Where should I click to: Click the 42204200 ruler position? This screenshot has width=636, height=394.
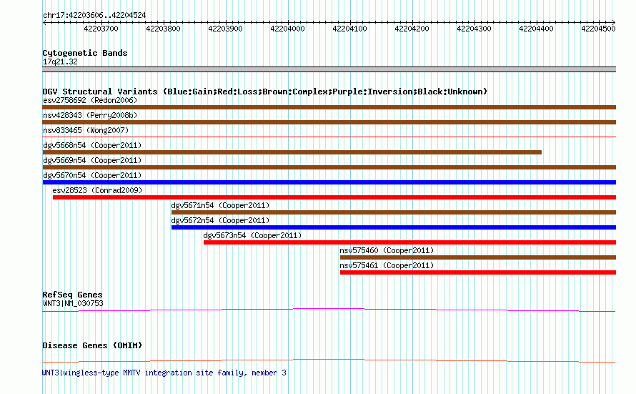(x=412, y=29)
